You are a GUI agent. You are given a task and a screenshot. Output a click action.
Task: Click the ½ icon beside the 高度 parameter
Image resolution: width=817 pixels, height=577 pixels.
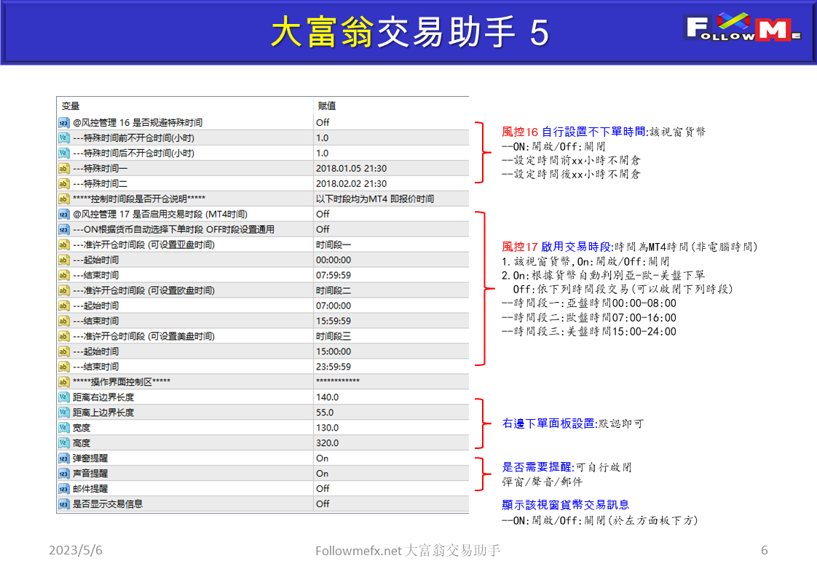click(63, 442)
